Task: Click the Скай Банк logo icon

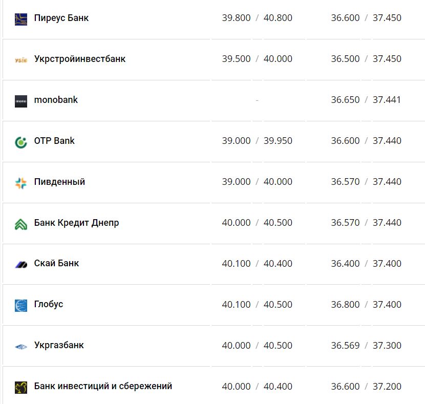Action: [21, 265]
